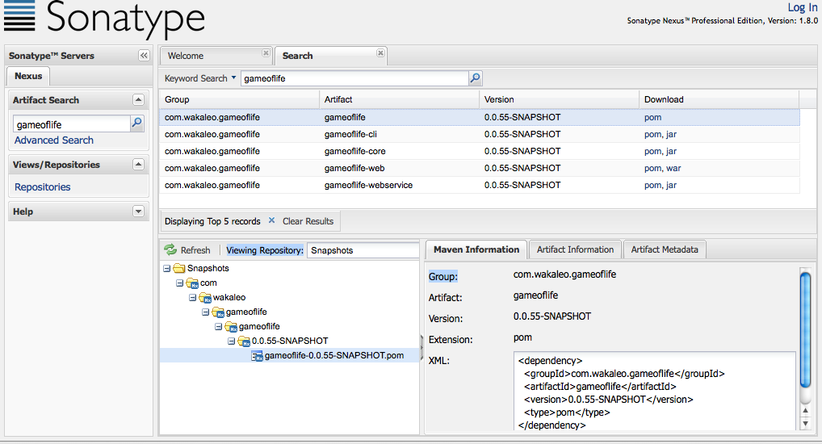Viewport: 822px width, 444px height.
Task: Select the wakaleo folder icon
Action: 205,298
